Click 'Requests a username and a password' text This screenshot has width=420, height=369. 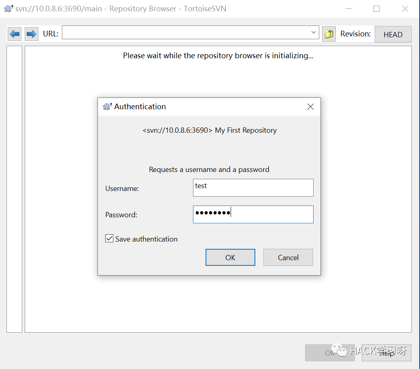[x=209, y=170]
